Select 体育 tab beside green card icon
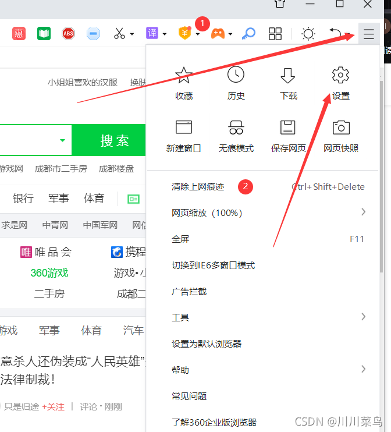 point(94,199)
